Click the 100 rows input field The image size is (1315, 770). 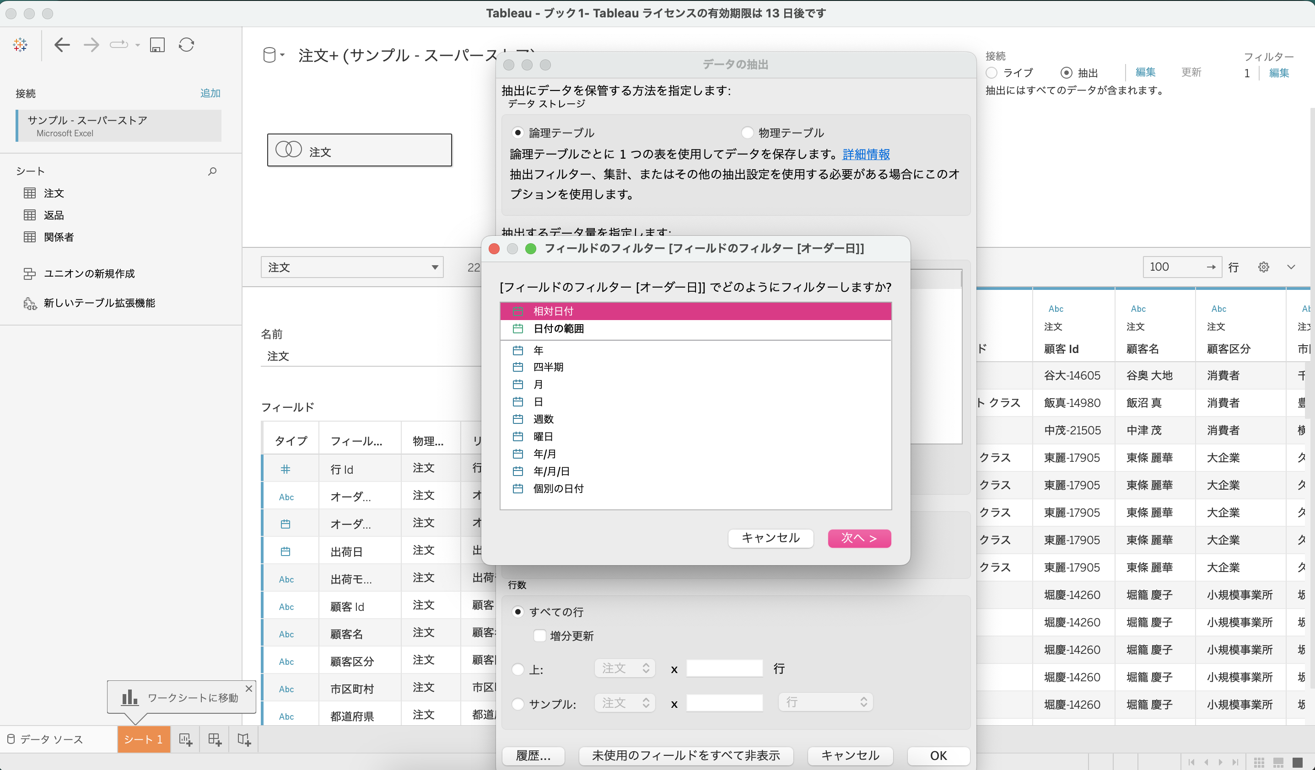pos(1172,267)
